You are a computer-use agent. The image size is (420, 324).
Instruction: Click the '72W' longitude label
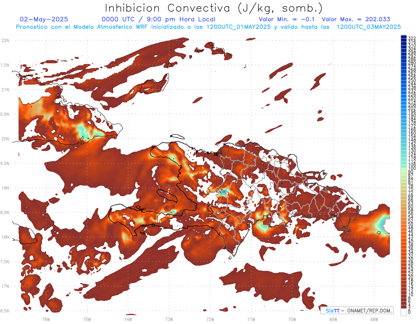pyautogui.click(x=210, y=319)
